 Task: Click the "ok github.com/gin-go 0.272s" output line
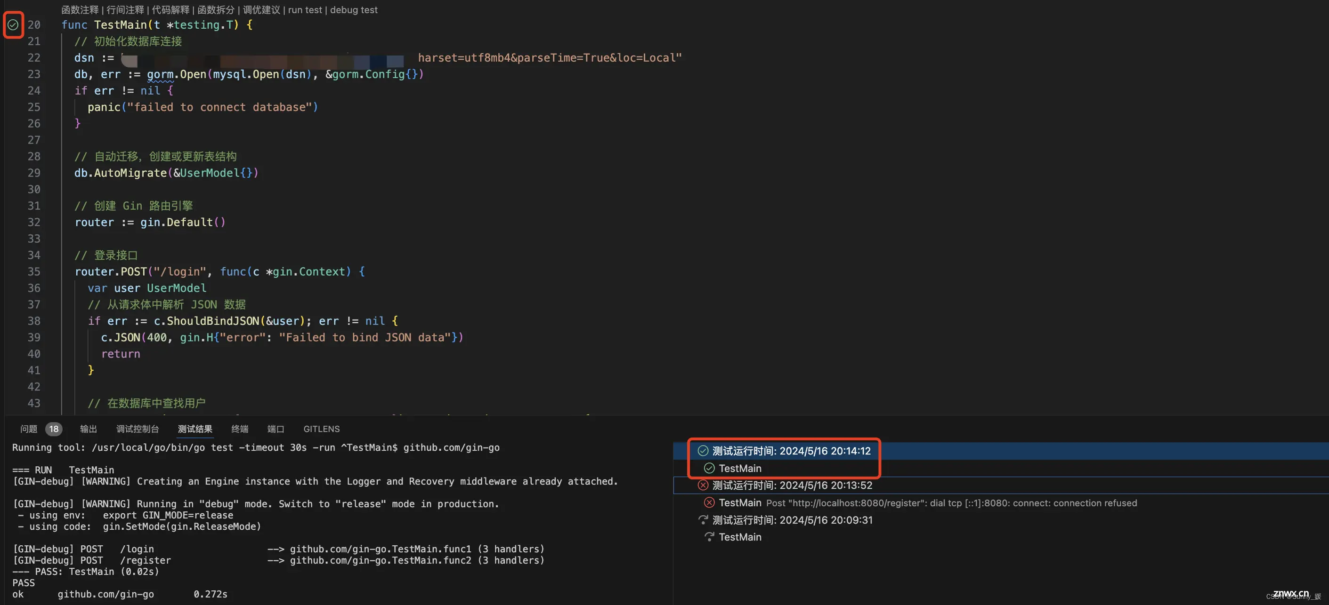(x=120, y=594)
